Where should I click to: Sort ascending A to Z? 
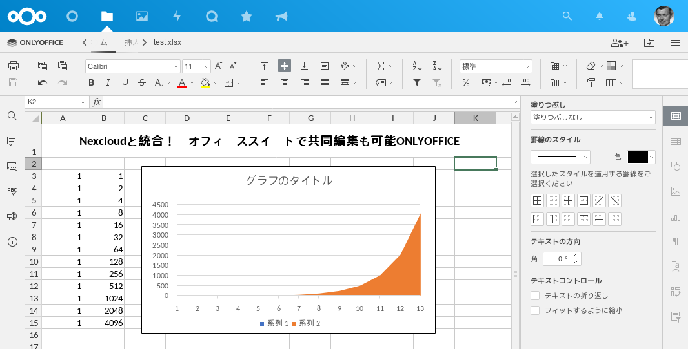418,66
